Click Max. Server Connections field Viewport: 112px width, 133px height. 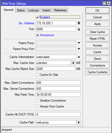click(58, 89)
